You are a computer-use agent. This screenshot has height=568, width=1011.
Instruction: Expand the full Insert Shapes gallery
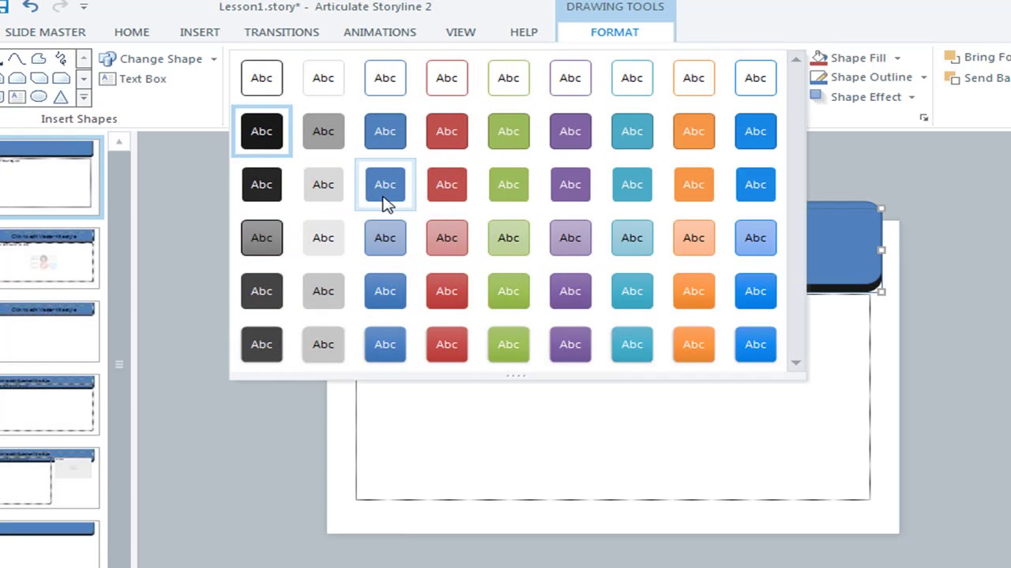[x=84, y=98]
